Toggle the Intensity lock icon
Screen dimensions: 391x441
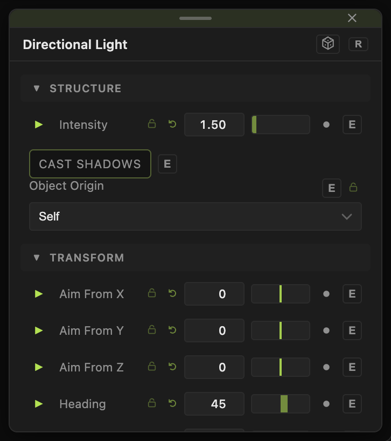[x=152, y=124]
